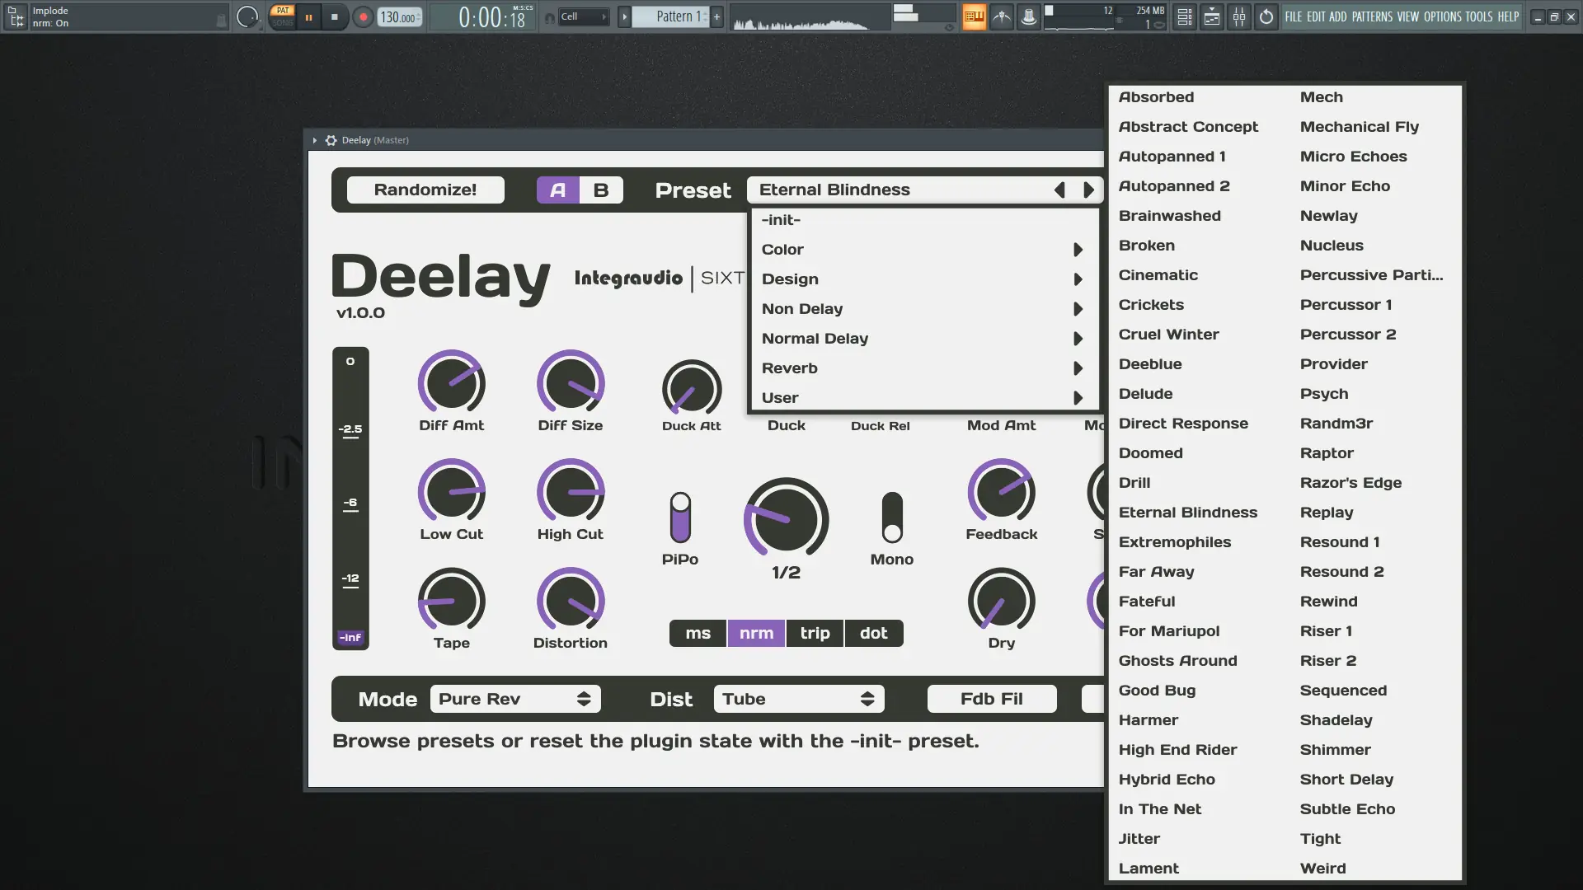The height and width of the screenshot is (890, 1583).
Task: Click the record button in transport
Action: (363, 16)
